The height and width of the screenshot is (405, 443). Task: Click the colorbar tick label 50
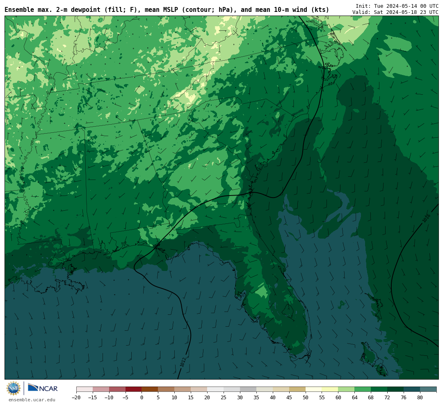click(x=306, y=398)
